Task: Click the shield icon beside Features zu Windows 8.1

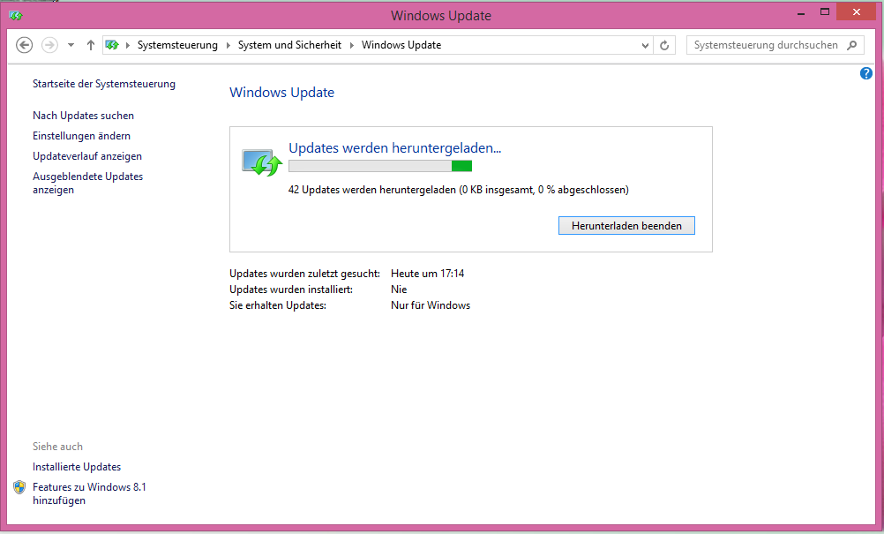Action: pyautogui.click(x=19, y=487)
